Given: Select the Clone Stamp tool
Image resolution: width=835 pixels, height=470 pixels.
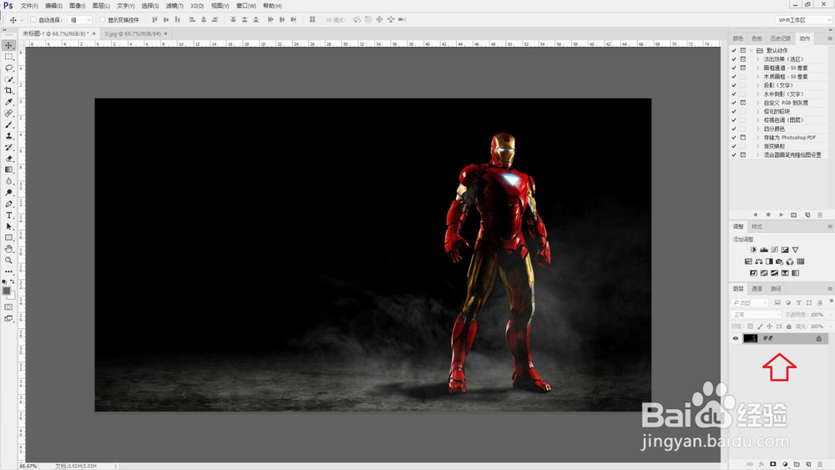Looking at the screenshot, I should click(x=8, y=136).
